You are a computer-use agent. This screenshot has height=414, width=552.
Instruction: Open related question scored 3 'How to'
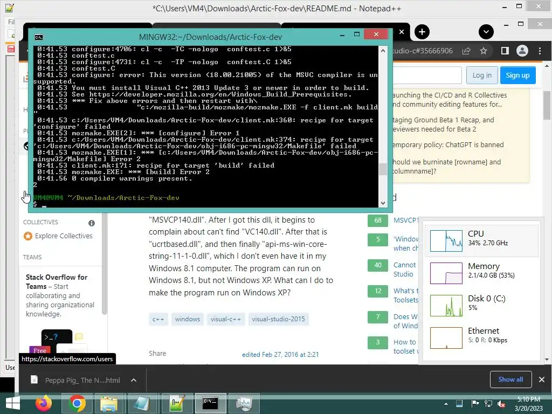pos(406,347)
